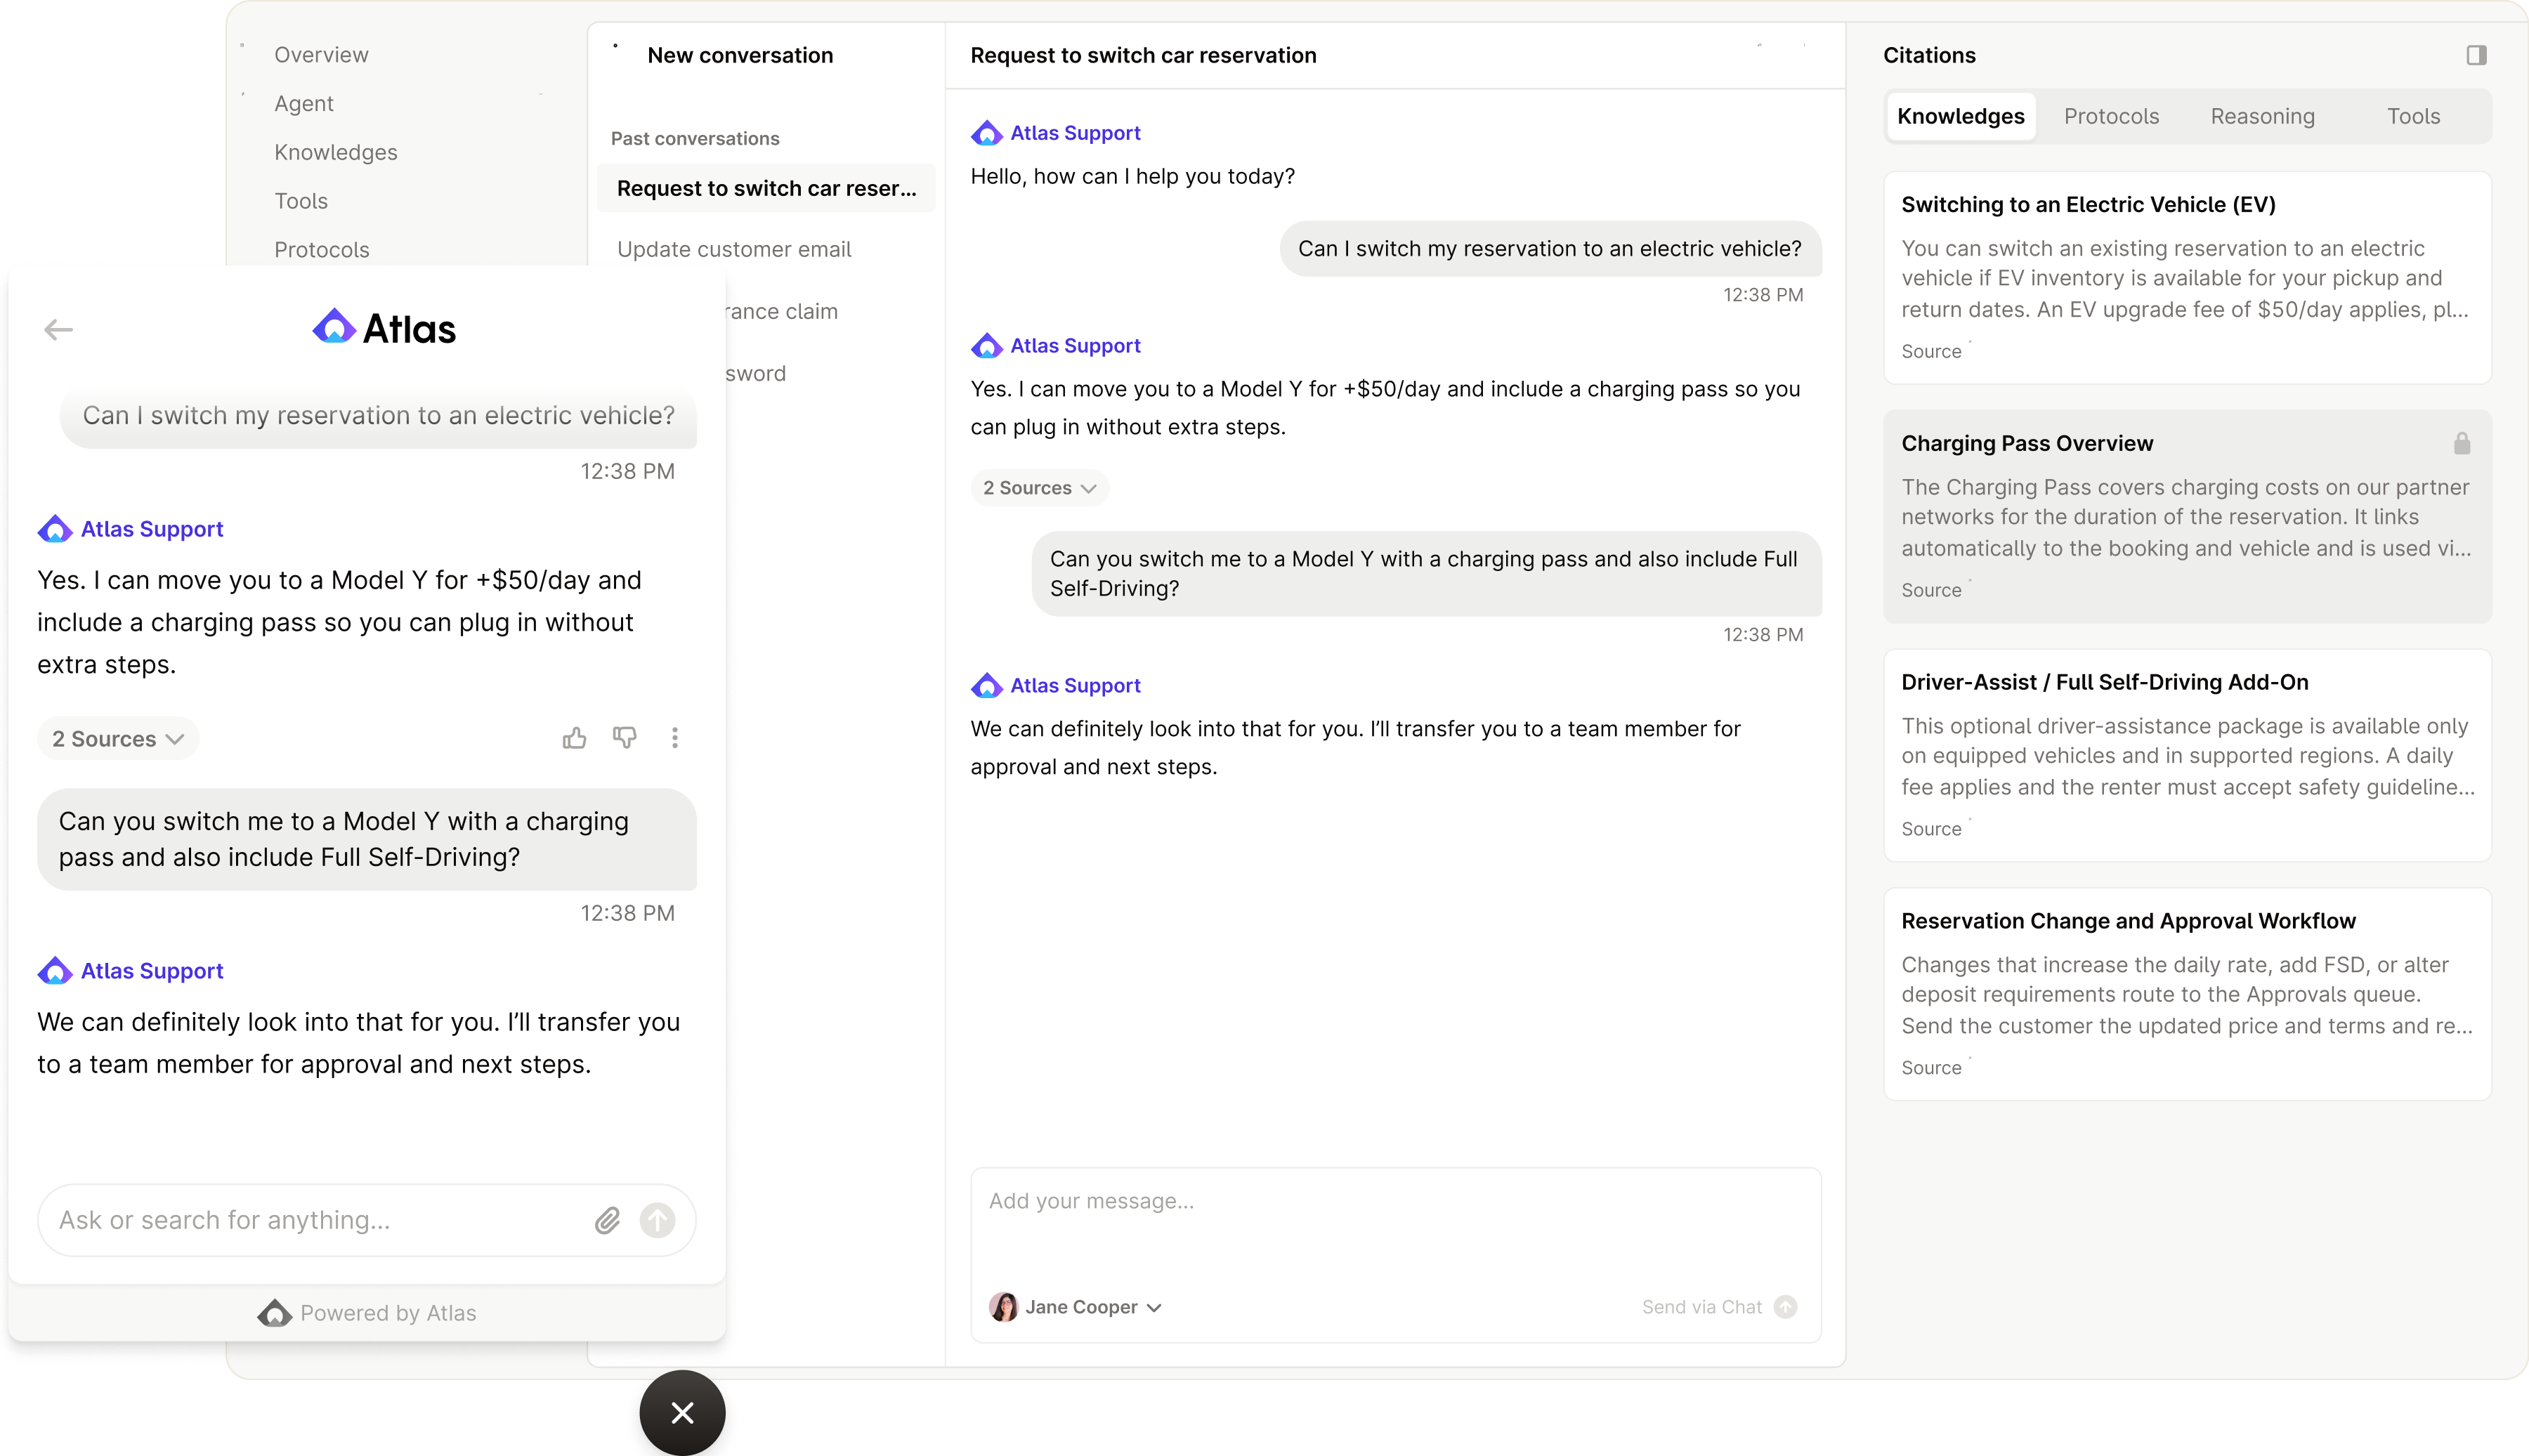Switch to the Reasoning citations tab
Image resolution: width=2529 pixels, height=1456 pixels.
[2262, 116]
